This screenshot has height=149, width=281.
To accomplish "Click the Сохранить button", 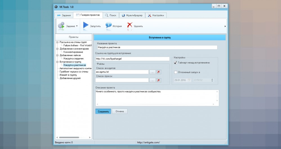I will (x=103, y=111).
